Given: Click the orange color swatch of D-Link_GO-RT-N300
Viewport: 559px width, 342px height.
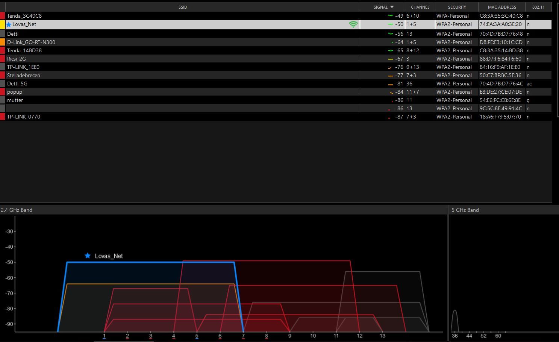Looking at the screenshot, I should click(2, 42).
